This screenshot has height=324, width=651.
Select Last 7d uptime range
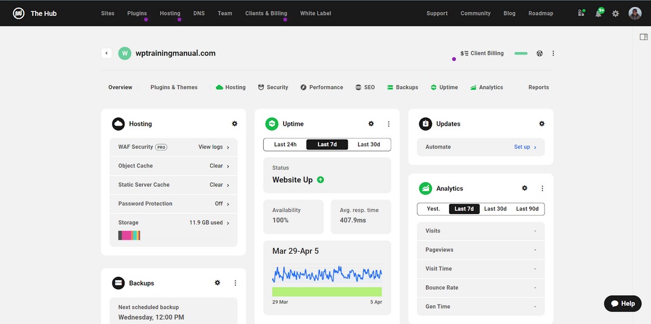pyautogui.click(x=327, y=145)
